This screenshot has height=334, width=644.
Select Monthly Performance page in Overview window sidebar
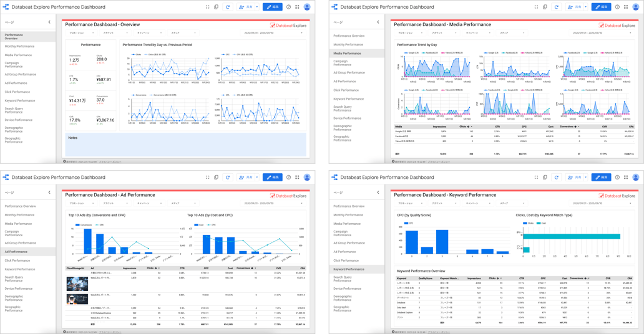[x=20, y=46]
